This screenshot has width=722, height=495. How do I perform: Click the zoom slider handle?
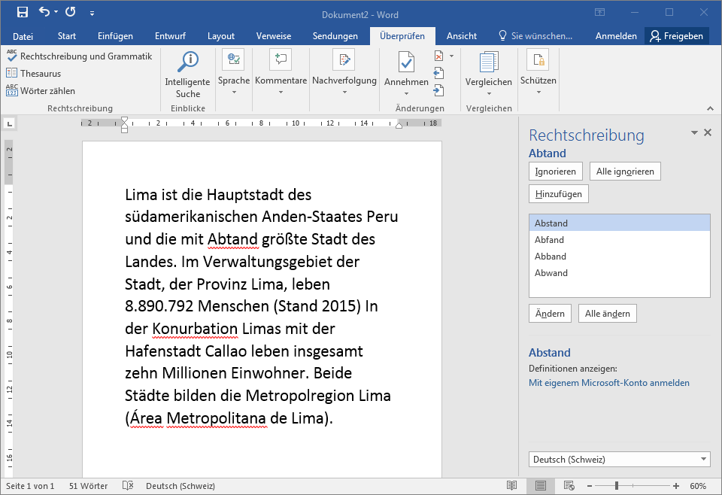[x=617, y=486]
